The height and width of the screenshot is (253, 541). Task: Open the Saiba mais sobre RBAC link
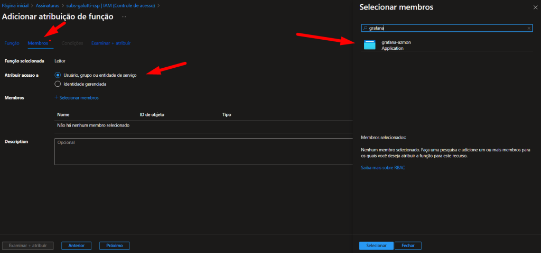pos(383,167)
